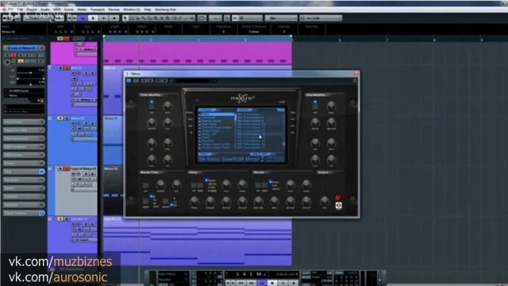Enable the Master Filter on button

[x=145, y=185]
